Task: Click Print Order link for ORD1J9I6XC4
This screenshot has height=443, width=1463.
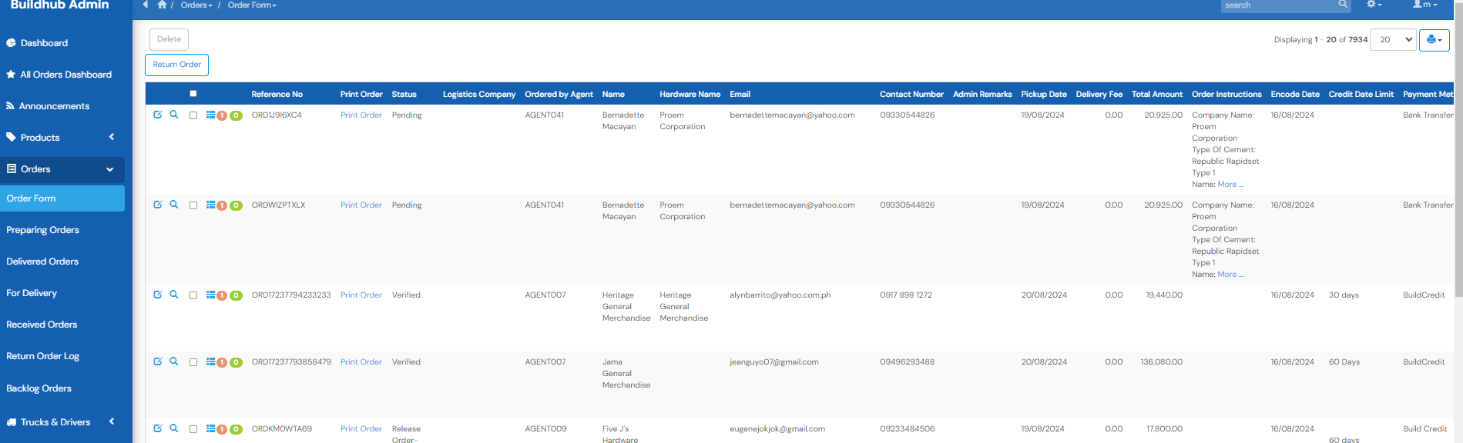Action: pyautogui.click(x=361, y=115)
